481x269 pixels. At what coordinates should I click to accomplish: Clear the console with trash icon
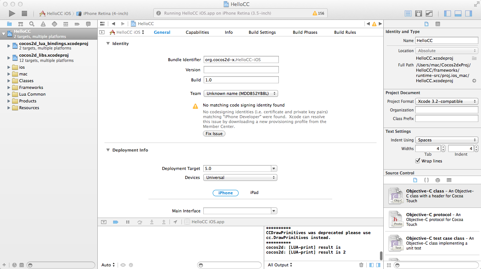[x=361, y=265]
